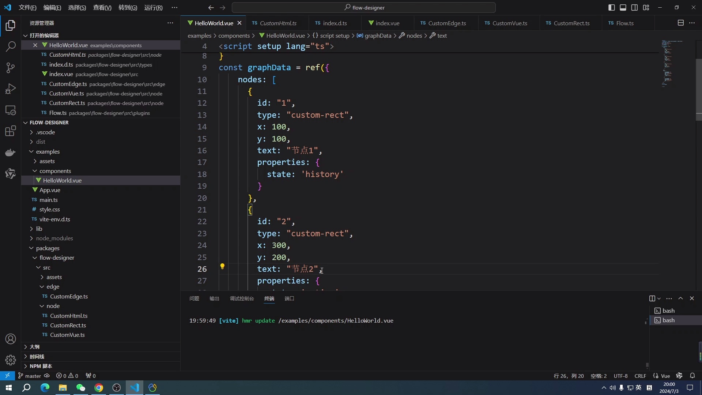
Task: Split the terminal panel
Action: tap(652, 298)
